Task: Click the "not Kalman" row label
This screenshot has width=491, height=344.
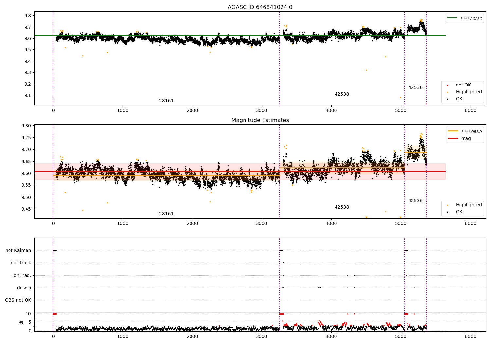Action: click(x=18, y=251)
